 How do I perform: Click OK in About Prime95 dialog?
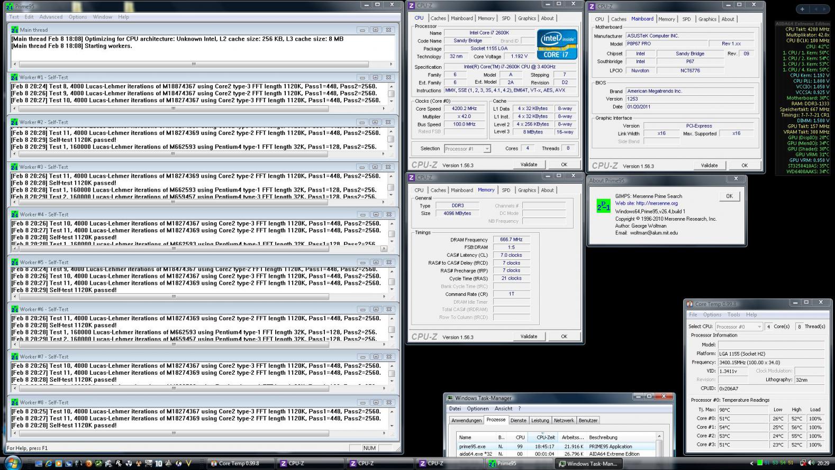coord(729,196)
